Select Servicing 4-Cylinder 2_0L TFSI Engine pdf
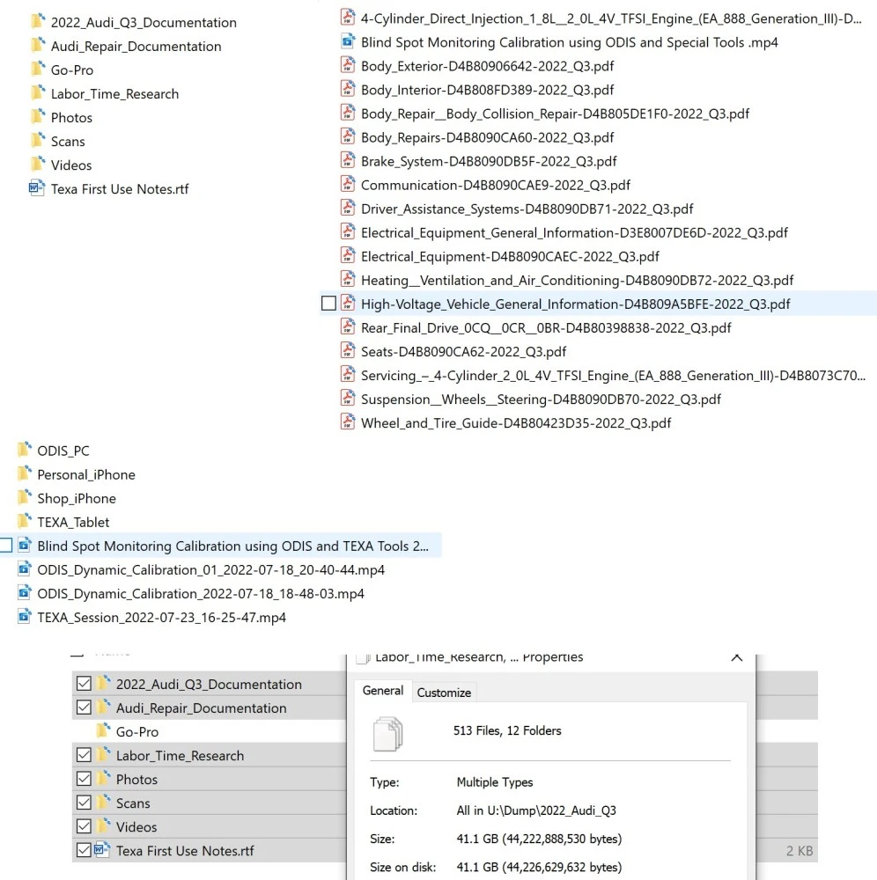 point(613,376)
